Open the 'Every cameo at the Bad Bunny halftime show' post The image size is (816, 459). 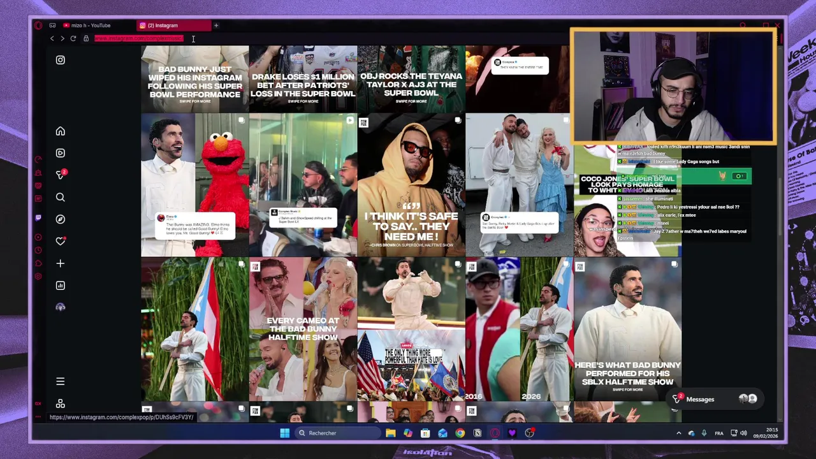coord(303,330)
